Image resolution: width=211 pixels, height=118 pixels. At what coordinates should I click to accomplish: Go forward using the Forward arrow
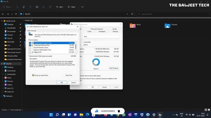[8, 14]
